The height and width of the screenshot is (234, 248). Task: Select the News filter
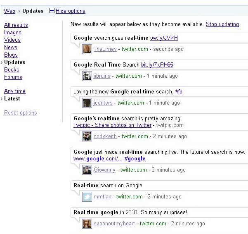pos(11,48)
